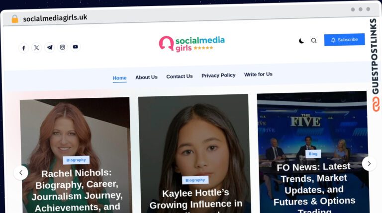Viewport: 382px width, 213px height.
Task: Open the Privacy Policy page
Action: (218, 75)
